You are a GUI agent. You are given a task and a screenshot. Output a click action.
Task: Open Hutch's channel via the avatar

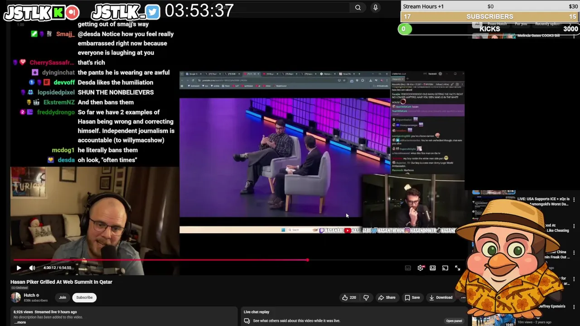tap(16, 297)
